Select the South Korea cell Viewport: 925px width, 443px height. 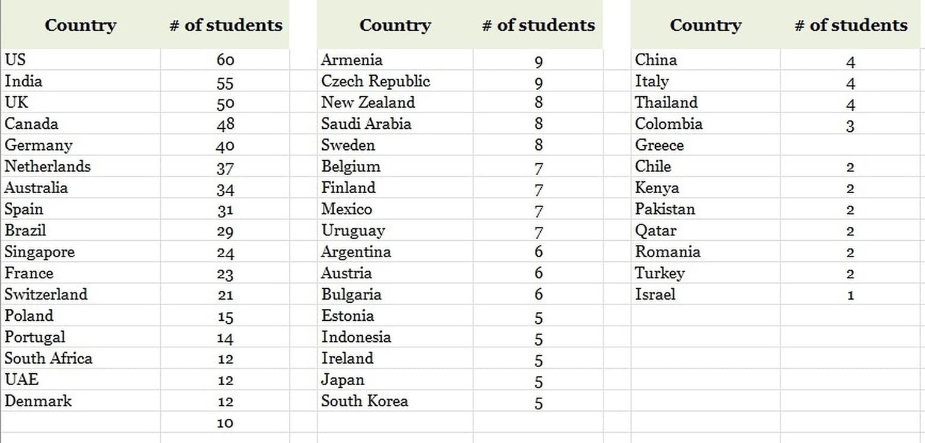click(395, 401)
